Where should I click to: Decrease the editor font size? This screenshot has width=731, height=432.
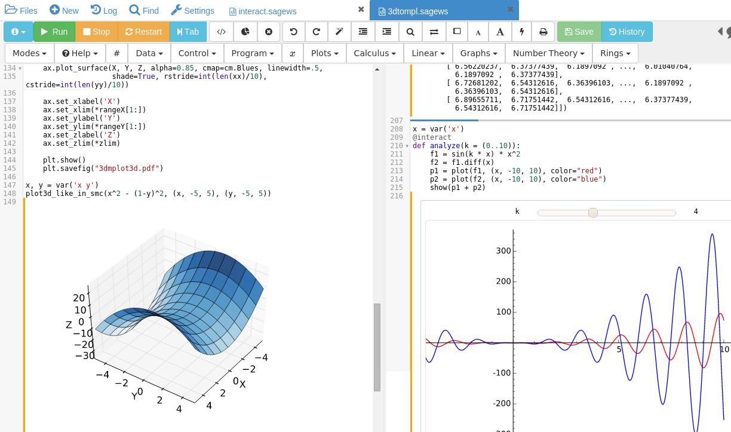point(478,32)
